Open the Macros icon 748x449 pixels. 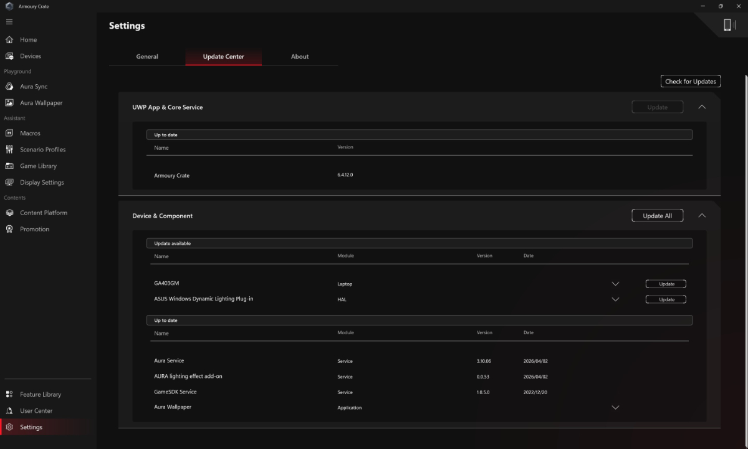click(x=9, y=133)
